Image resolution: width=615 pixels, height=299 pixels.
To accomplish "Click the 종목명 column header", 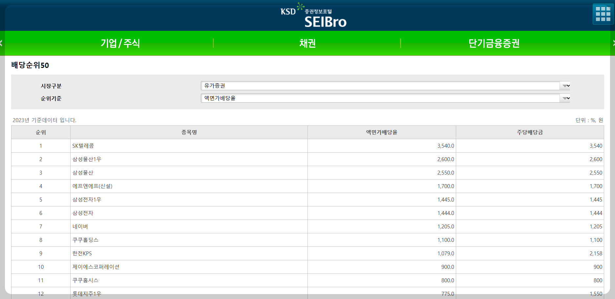I will point(189,132).
